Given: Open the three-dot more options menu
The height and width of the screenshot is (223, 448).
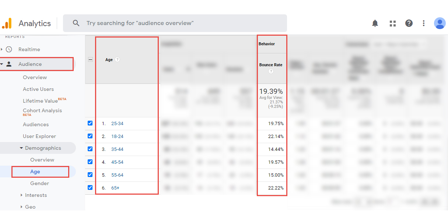Looking at the screenshot, I should (424, 23).
